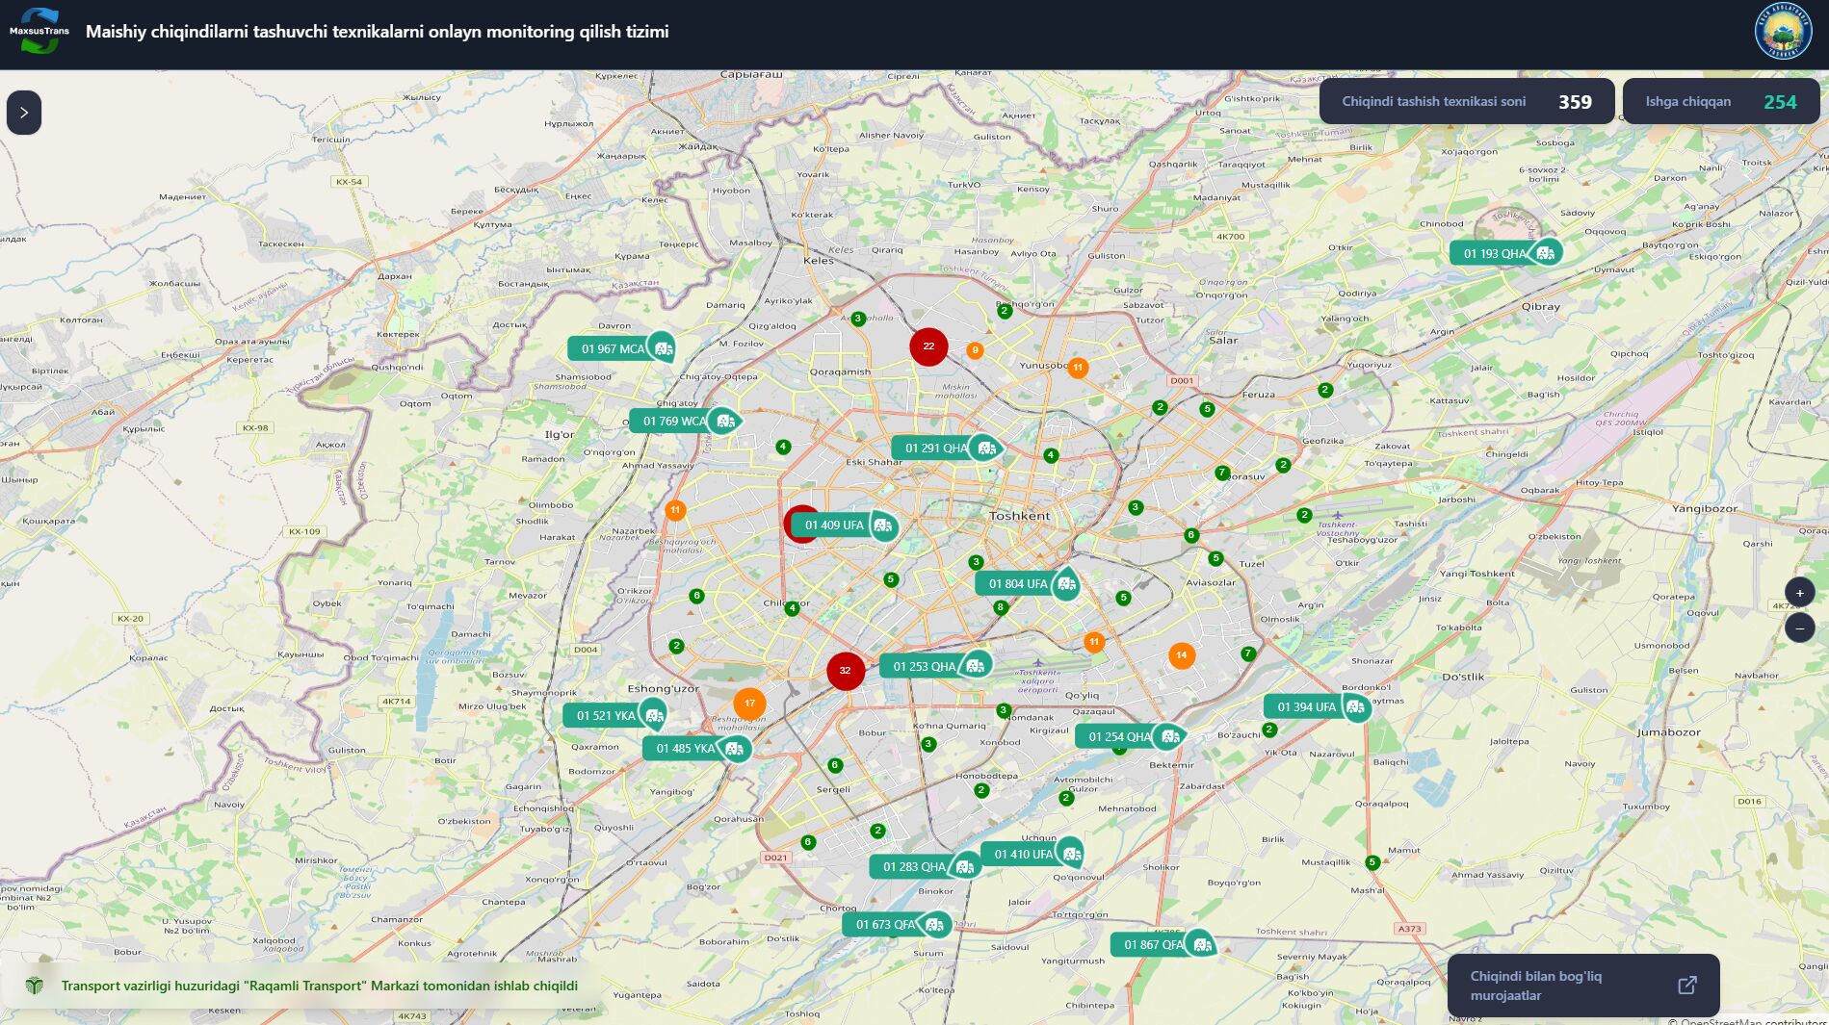Zoom out the map with minus button
This screenshot has height=1025, width=1829.
pos(1799,628)
